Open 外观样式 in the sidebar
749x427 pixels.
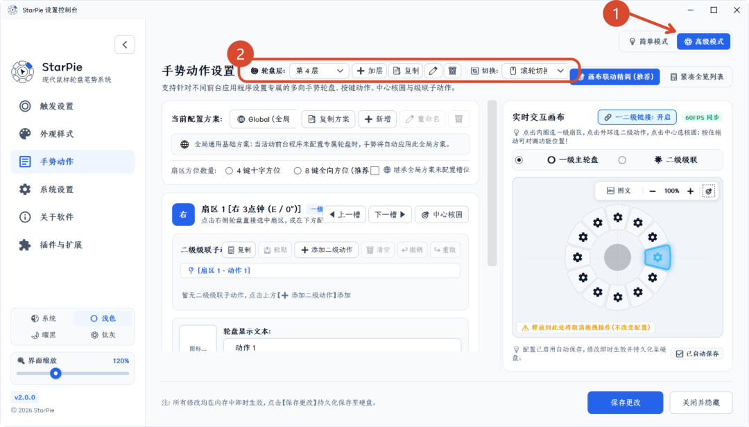coord(73,134)
